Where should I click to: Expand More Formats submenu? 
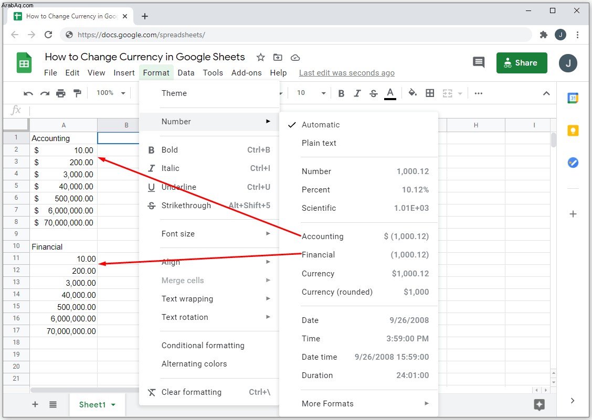358,403
